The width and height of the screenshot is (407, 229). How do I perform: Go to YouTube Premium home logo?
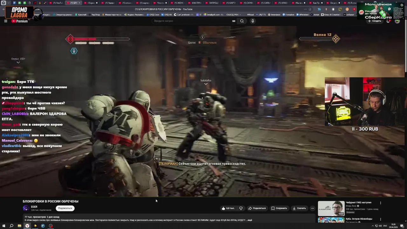tap(20, 21)
